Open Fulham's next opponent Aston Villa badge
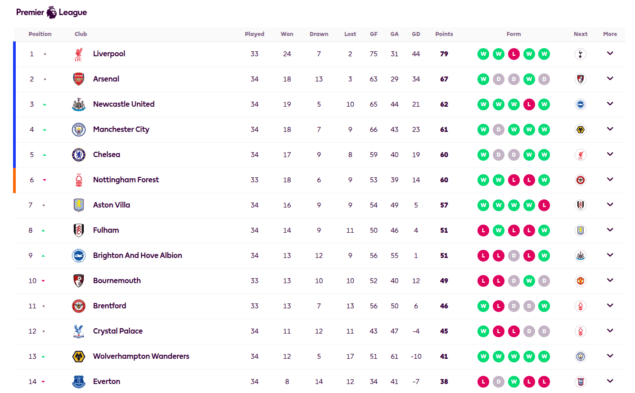The width and height of the screenshot is (635, 393). [581, 230]
